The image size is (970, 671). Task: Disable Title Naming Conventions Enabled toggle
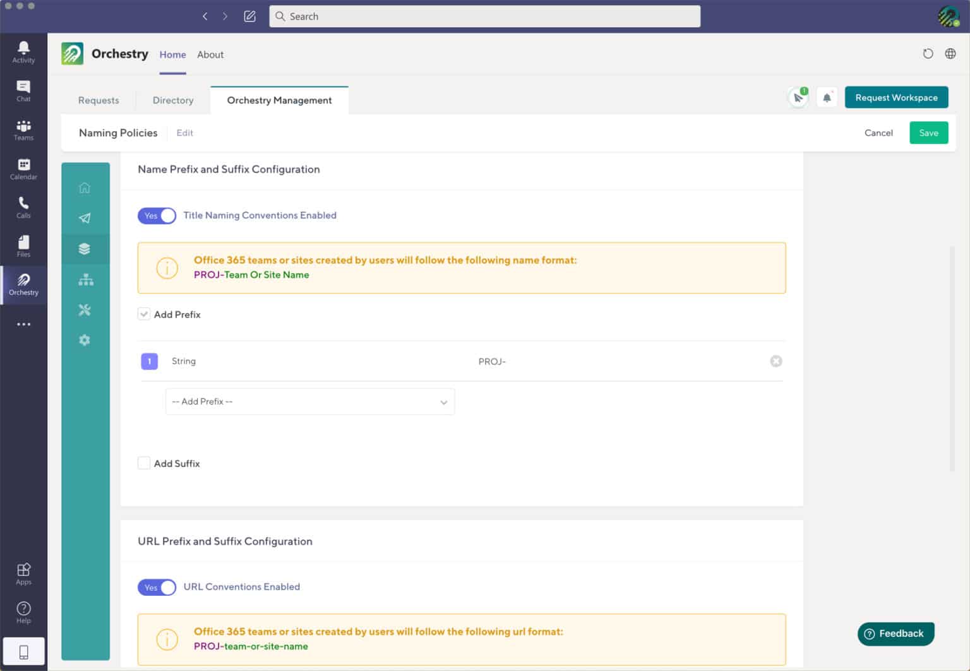coord(157,215)
